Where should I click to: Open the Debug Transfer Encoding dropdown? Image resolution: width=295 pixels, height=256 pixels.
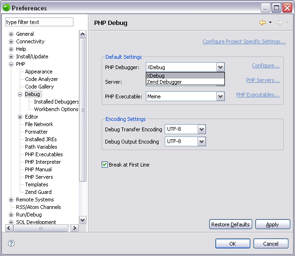coord(202,129)
